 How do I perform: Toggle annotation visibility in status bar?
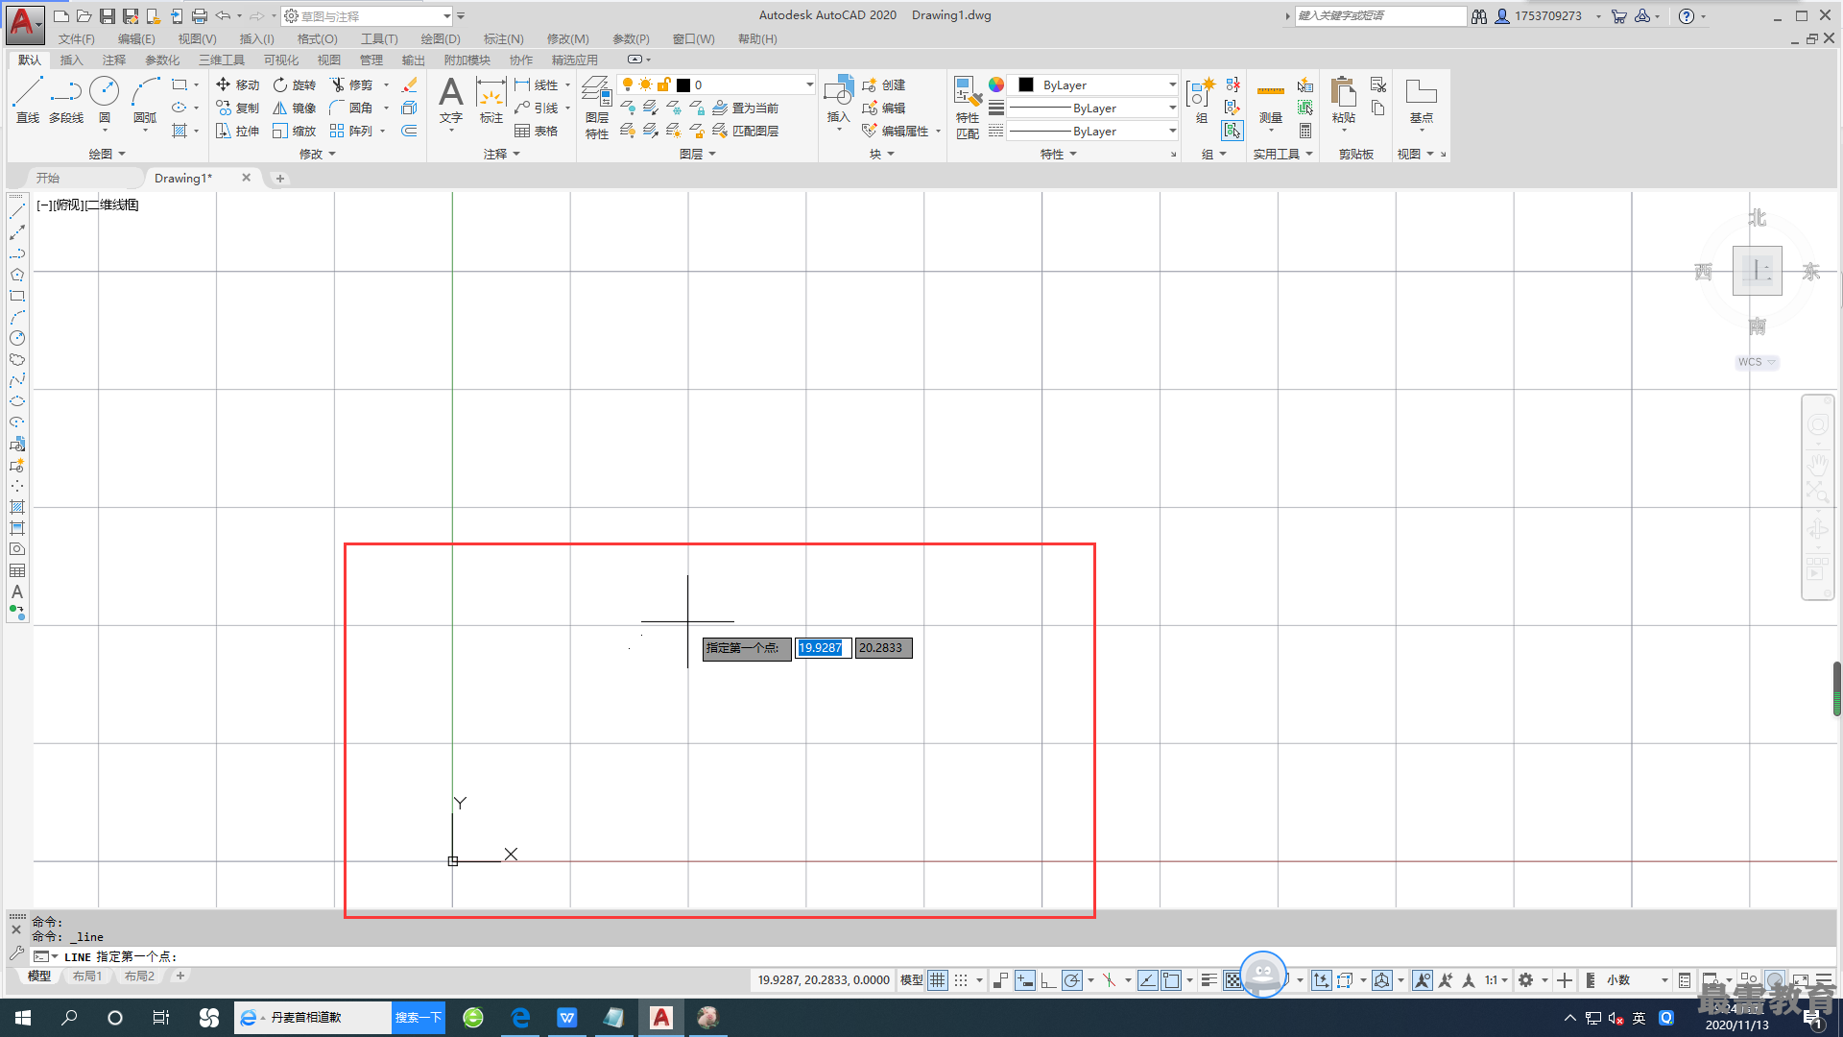(x=1423, y=979)
